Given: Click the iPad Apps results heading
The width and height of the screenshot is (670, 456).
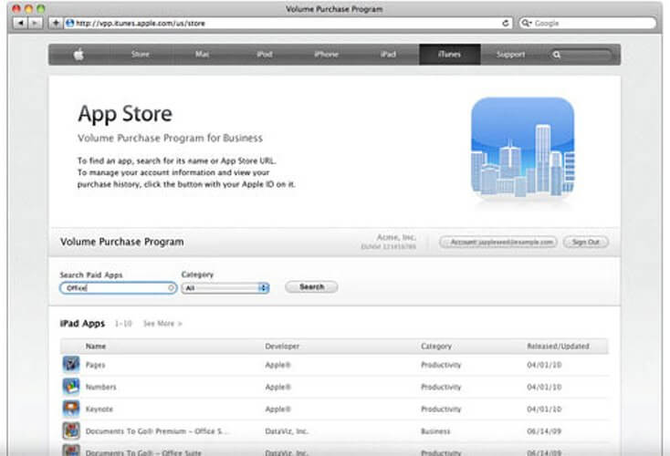Looking at the screenshot, I should [x=82, y=323].
